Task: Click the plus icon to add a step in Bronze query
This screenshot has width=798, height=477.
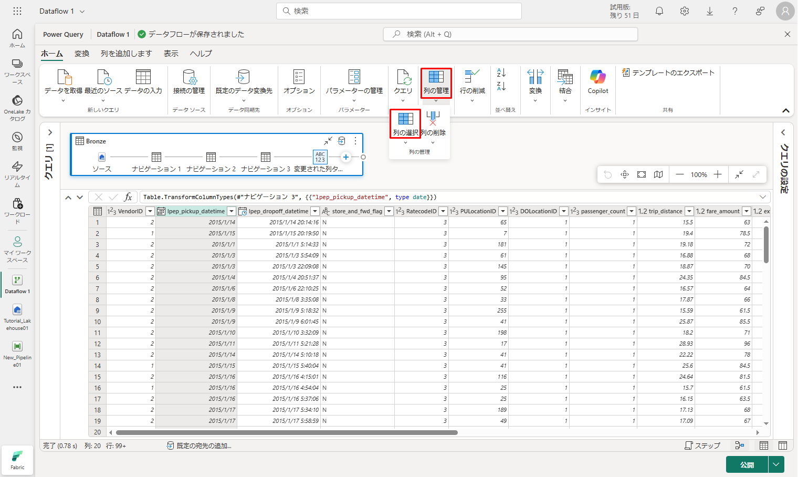Action: [x=346, y=157]
